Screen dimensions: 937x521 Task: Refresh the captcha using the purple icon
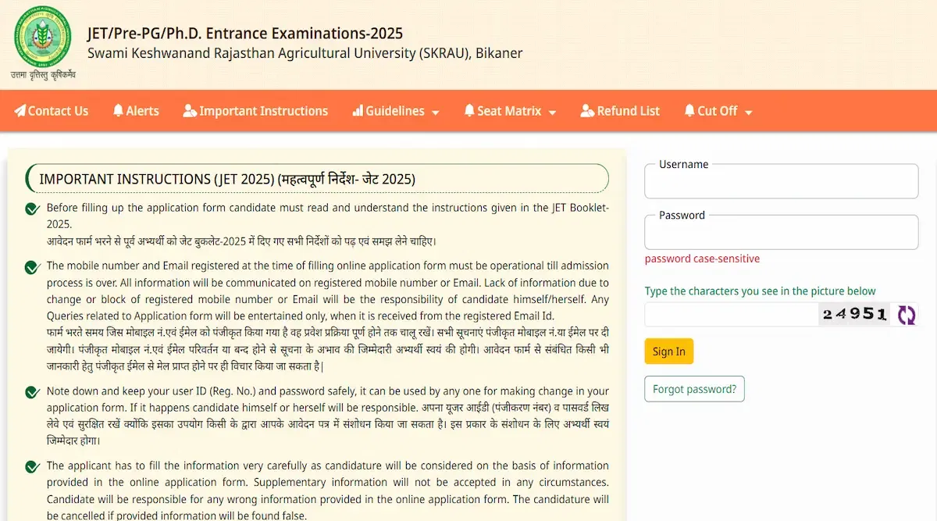point(906,315)
